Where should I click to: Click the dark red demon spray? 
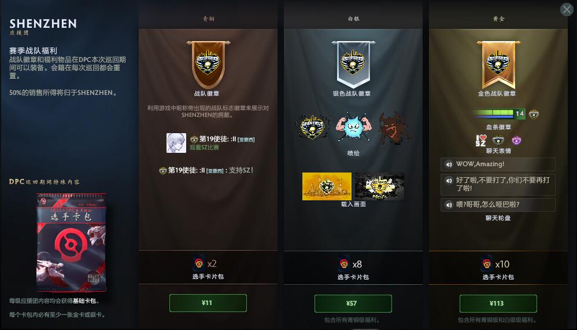point(394,128)
